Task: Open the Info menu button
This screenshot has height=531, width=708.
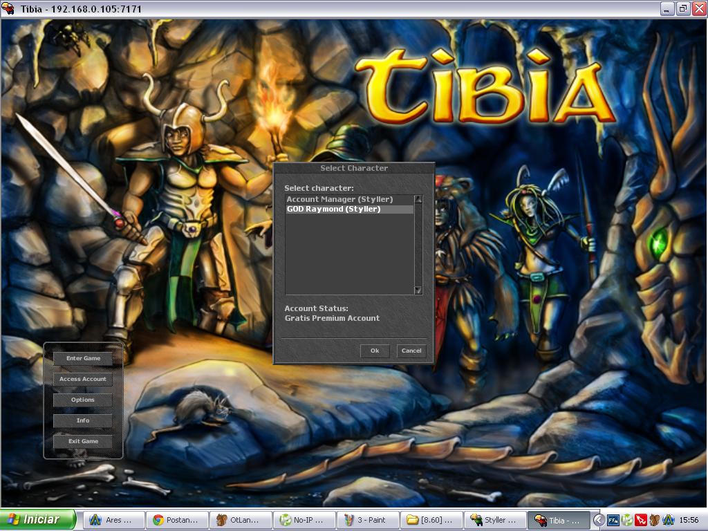Action: [x=83, y=420]
